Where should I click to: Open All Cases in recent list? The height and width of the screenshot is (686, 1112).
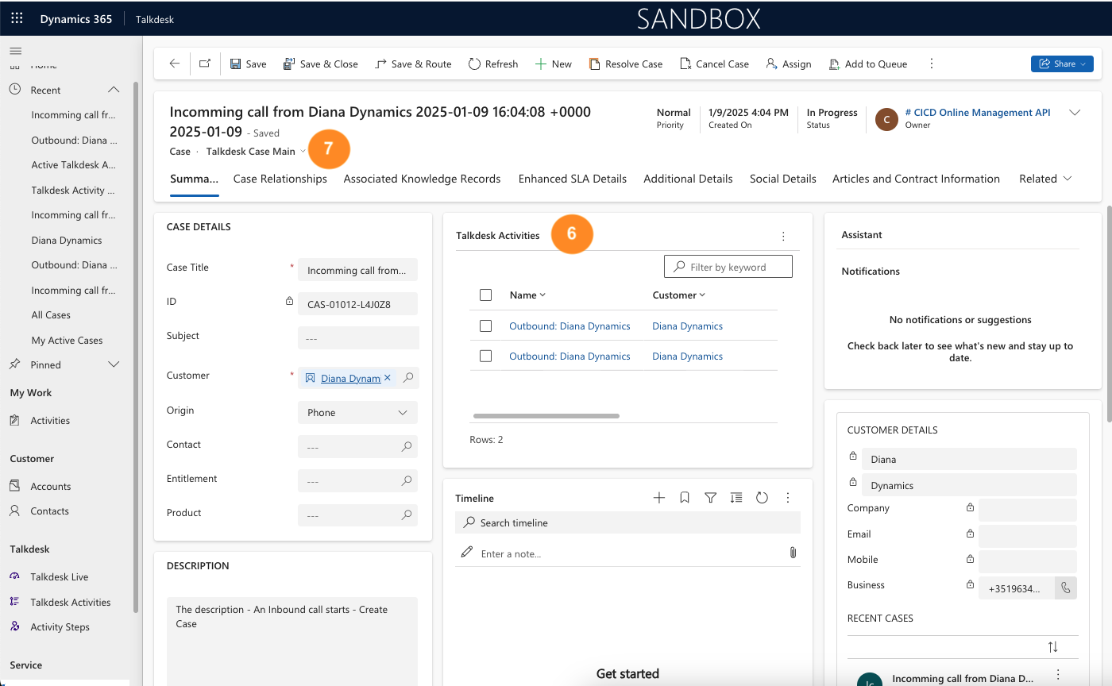[51, 315]
